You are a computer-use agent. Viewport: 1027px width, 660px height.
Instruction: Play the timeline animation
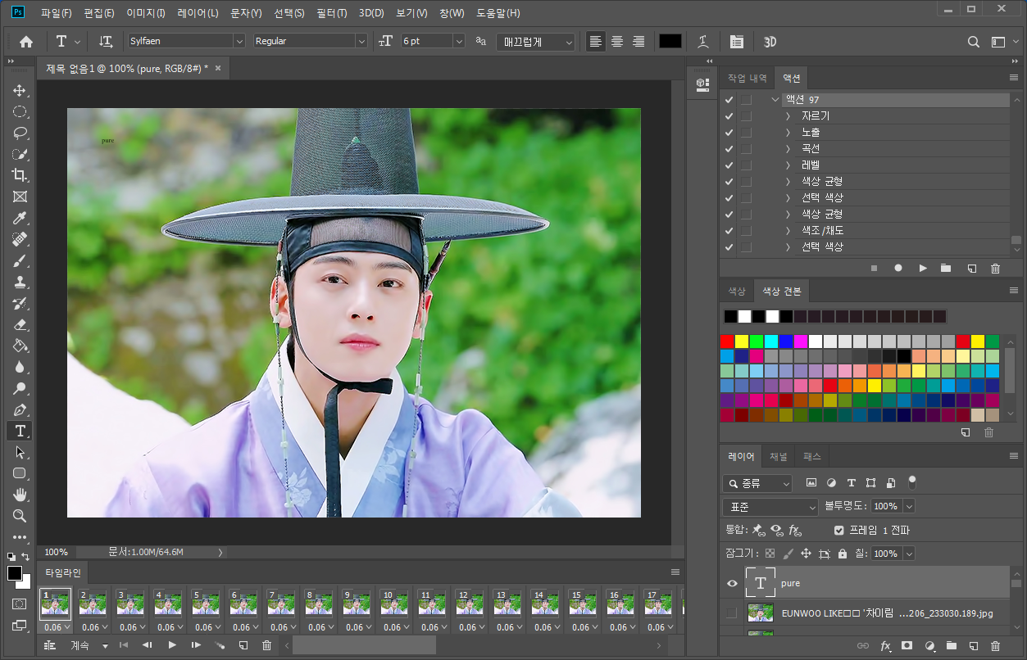(x=172, y=645)
